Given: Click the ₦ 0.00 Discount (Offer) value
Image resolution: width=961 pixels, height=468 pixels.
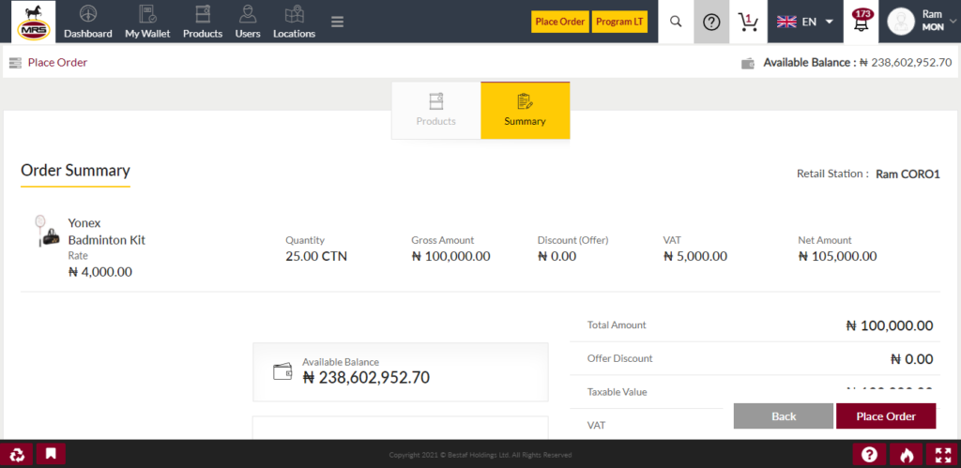Looking at the screenshot, I should click(x=557, y=256).
